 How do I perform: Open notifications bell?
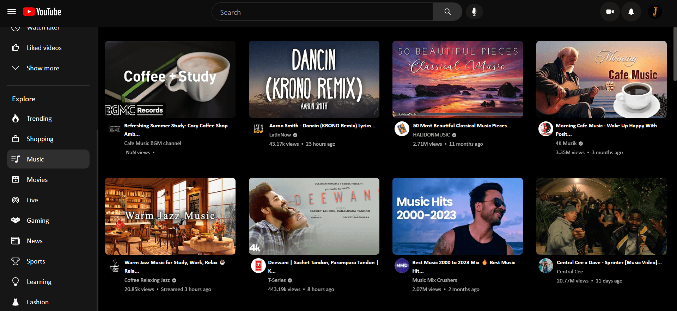point(631,12)
